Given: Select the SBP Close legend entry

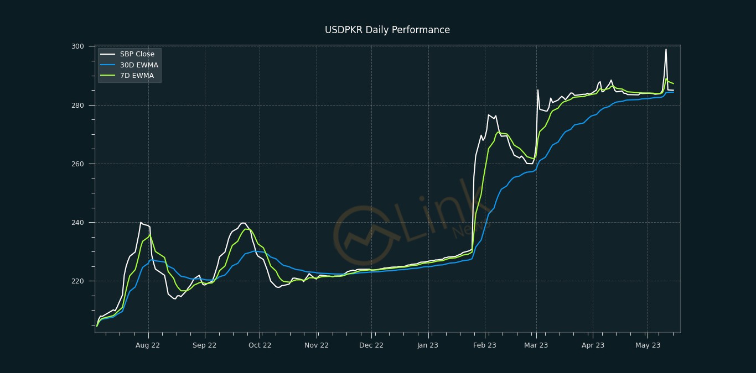Looking at the screenshot, I should (128, 54).
